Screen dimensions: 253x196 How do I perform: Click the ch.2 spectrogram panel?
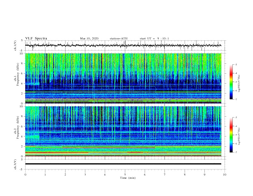pos(123,131)
